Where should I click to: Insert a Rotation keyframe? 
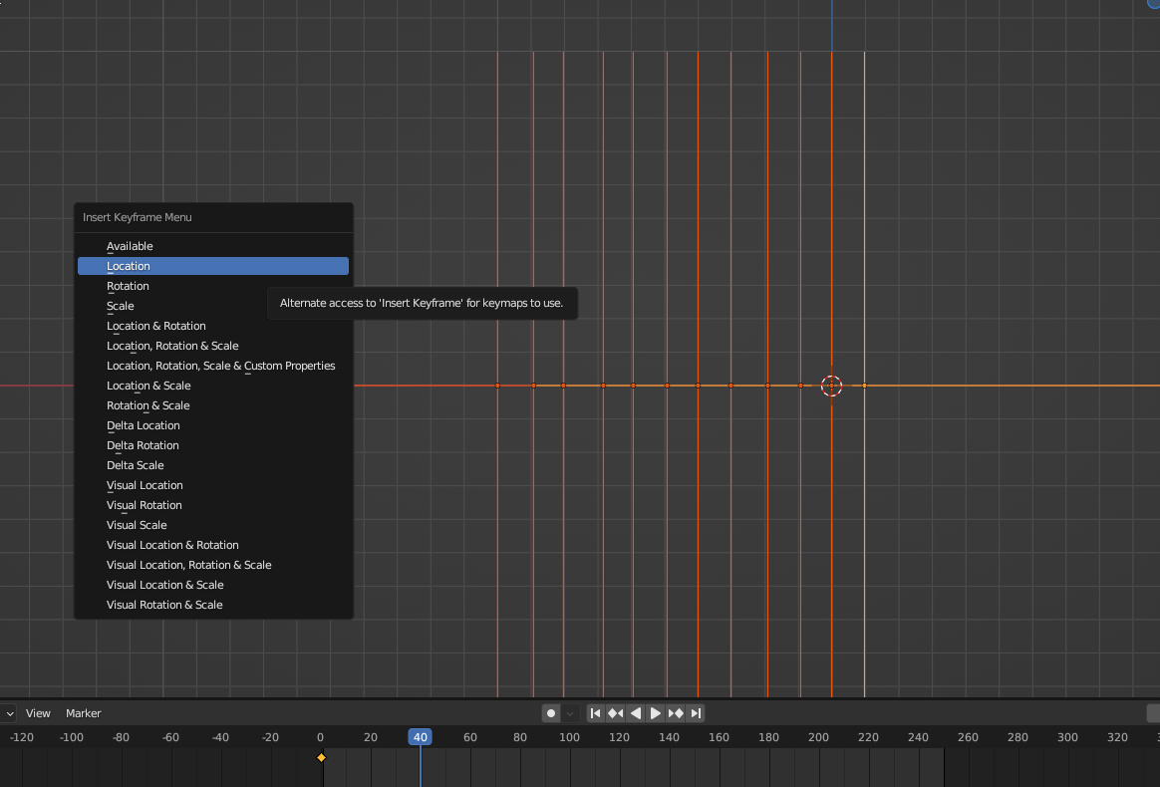tap(213, 286)
